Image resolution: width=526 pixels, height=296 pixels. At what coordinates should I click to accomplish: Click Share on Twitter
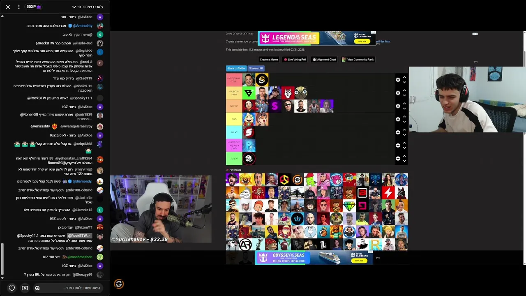pyautogui.click(x=236, y=68)
